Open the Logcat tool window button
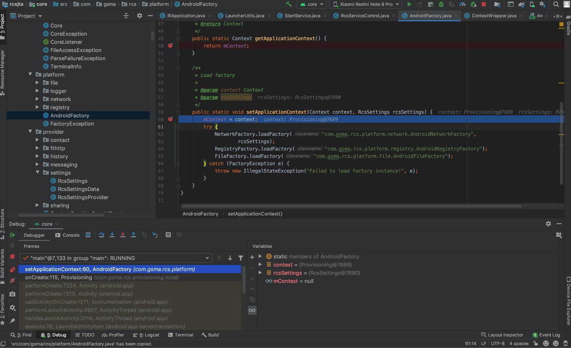The image size is (571, 348). [147, 335]
